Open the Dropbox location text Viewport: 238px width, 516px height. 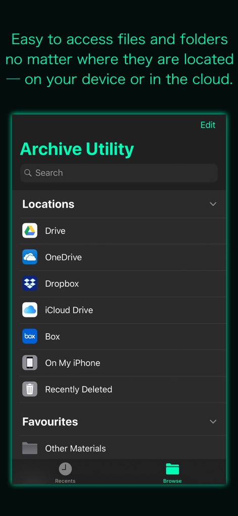[62, 284]
